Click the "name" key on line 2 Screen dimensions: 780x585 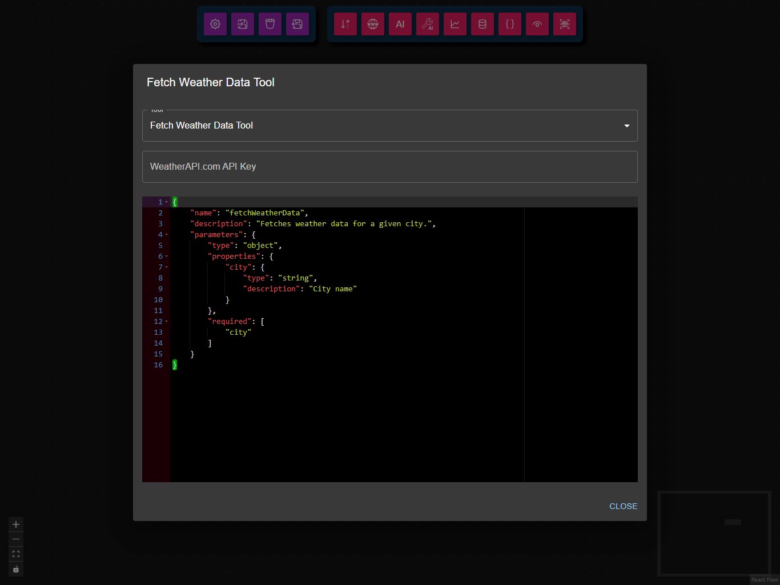[x=203, y=213]
